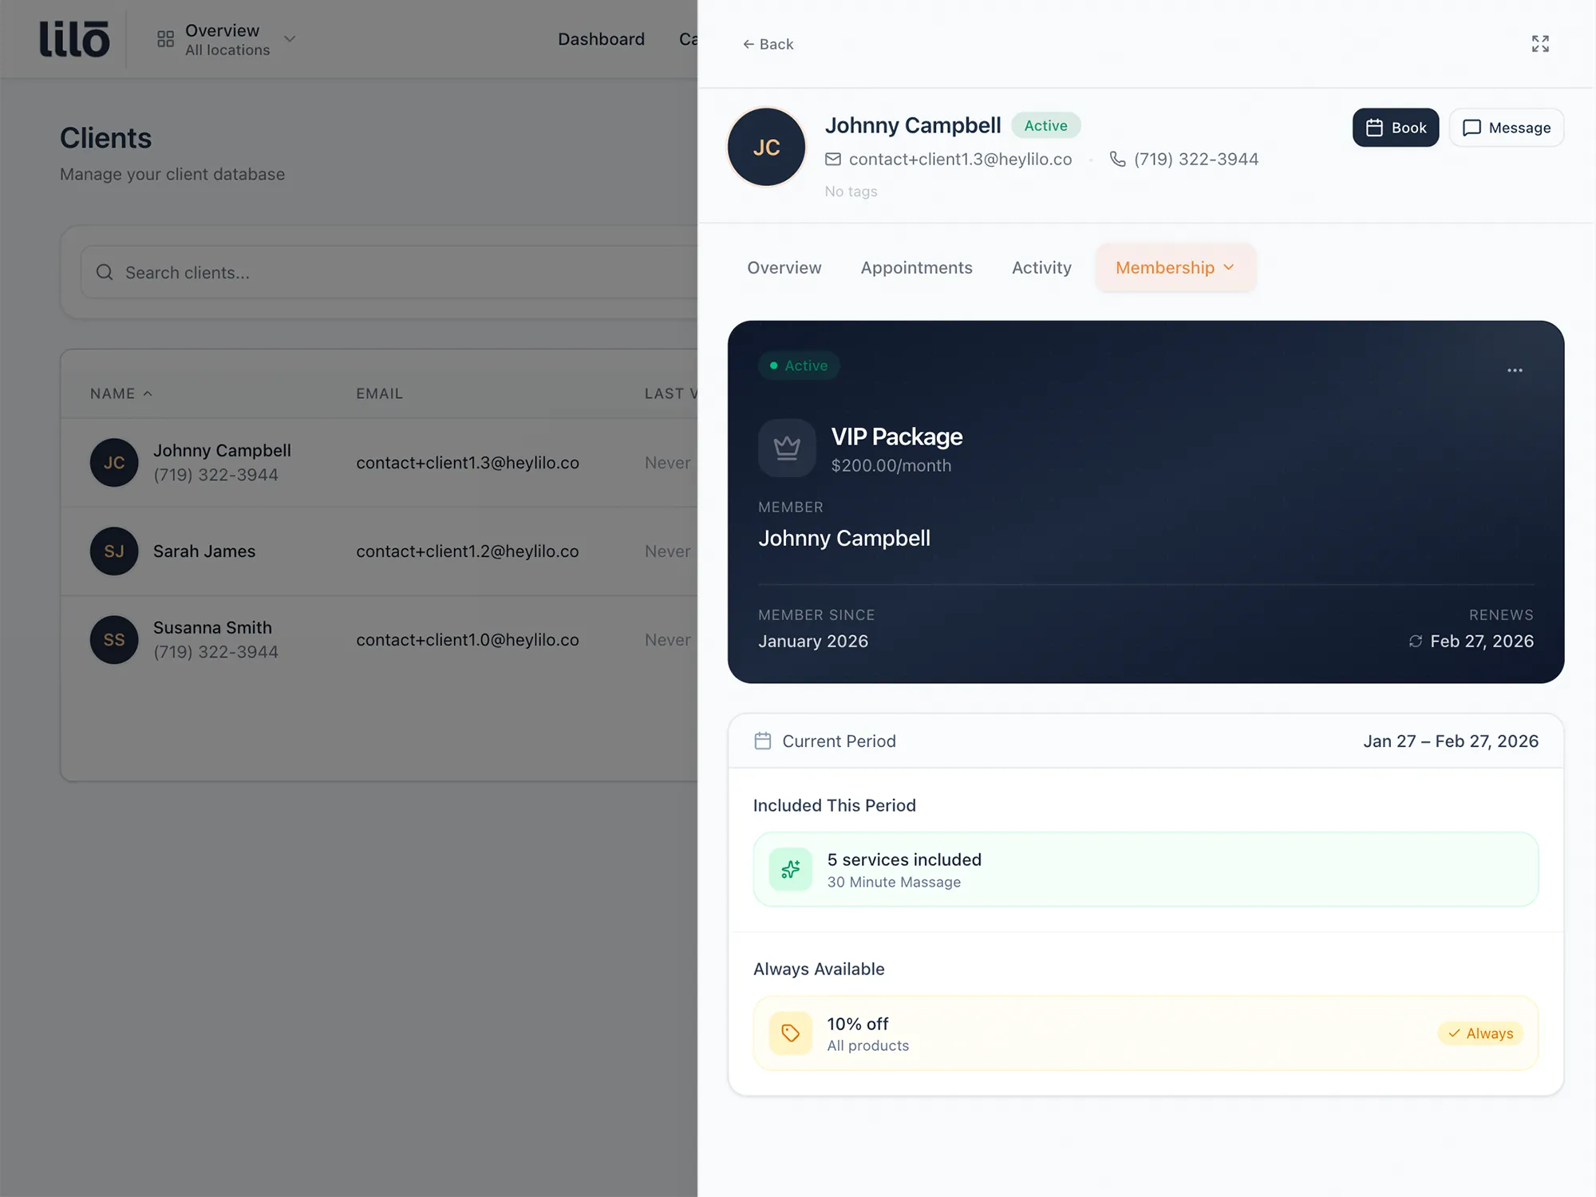Click the email envelope icon next to Johnny's email
Screen dimensions: 1596x1197
(833, 159)
